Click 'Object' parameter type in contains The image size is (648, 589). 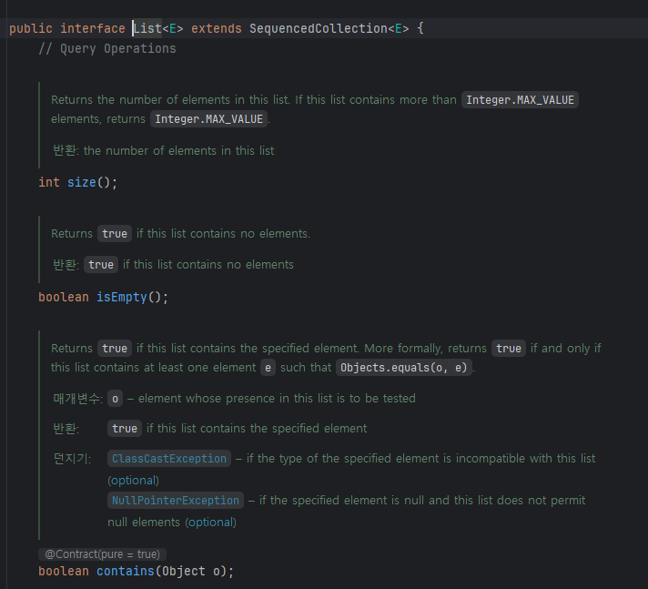(x=184, y=571)
